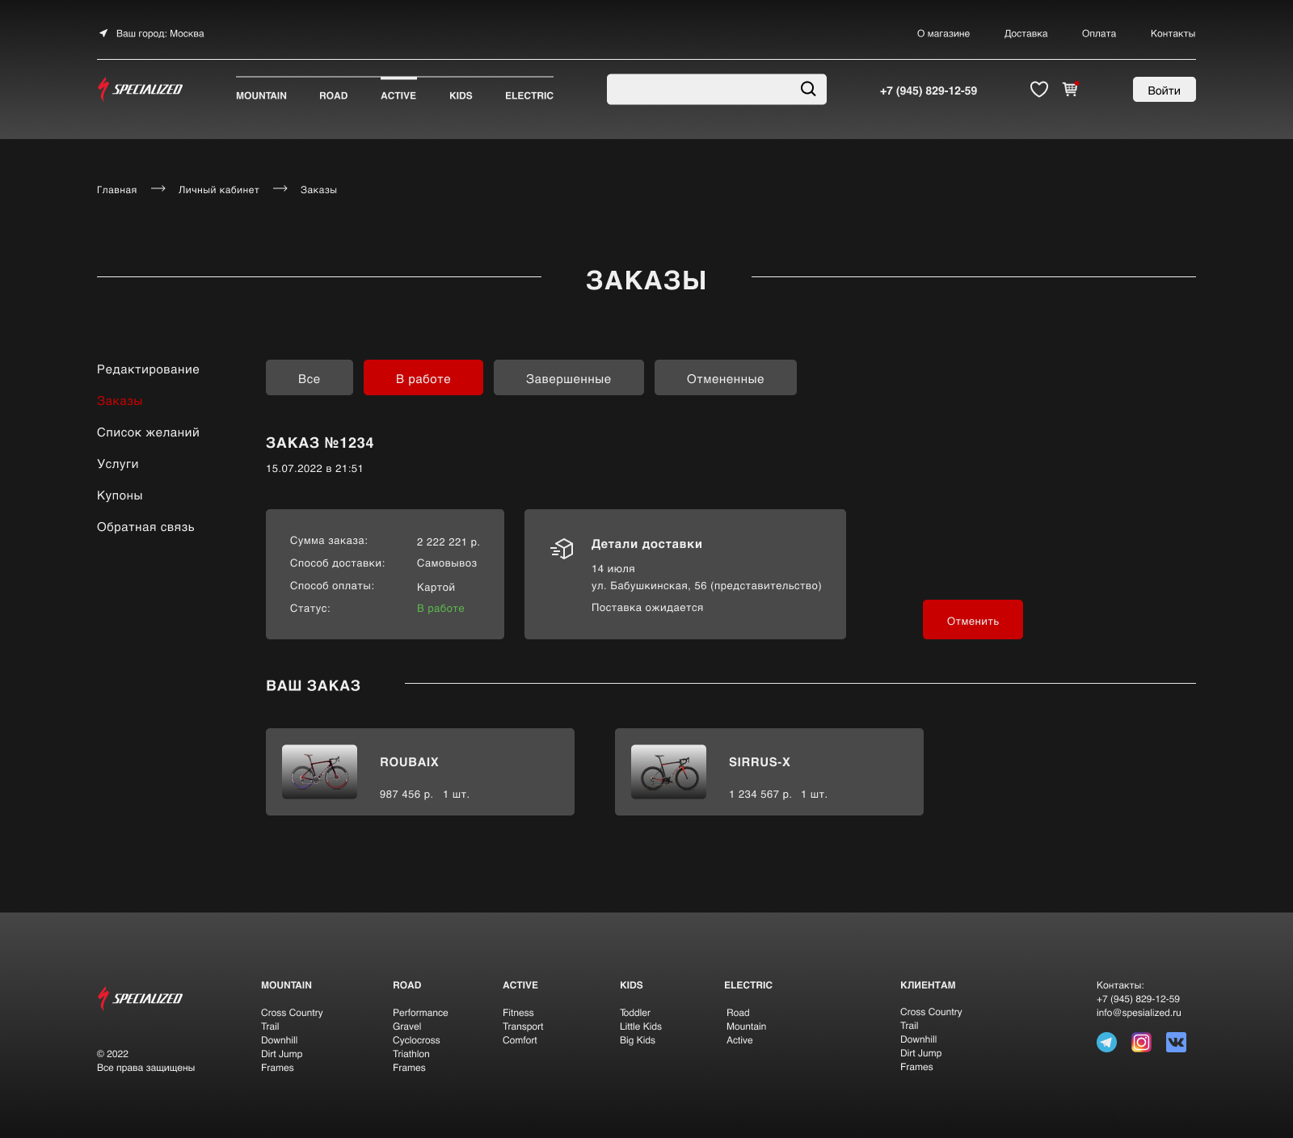Click the green В работе status value
This screenshot has width=1293, height=1138.
440,608
